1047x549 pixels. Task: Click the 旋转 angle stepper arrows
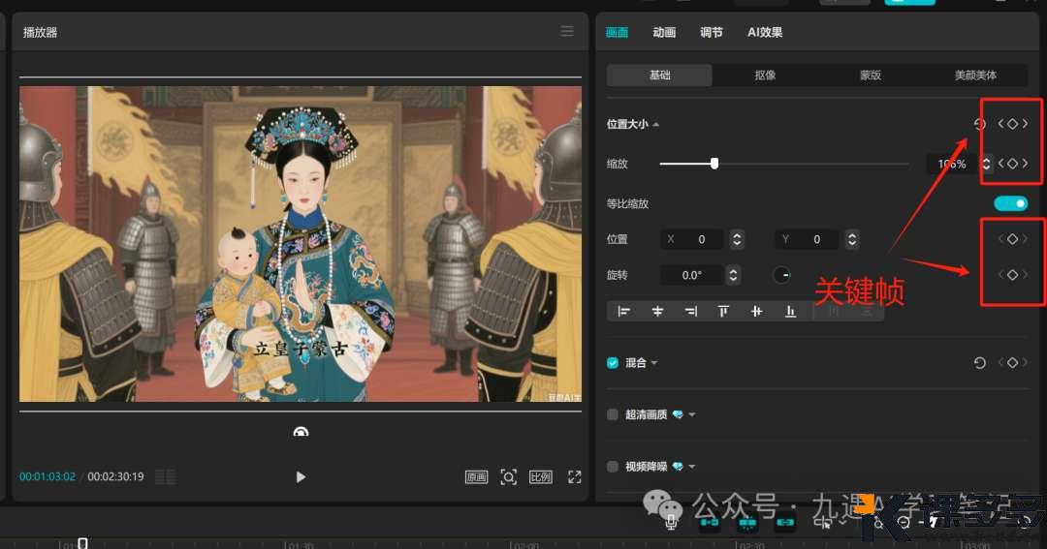pyautogui.click(x=733, y=275)
